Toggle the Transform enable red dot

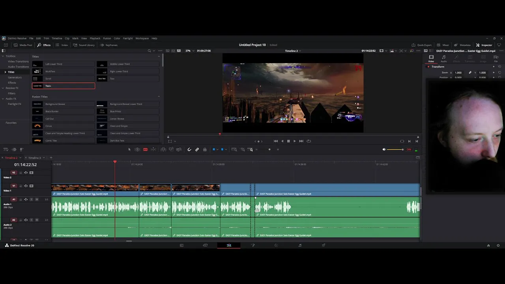(x=428, y=67)
